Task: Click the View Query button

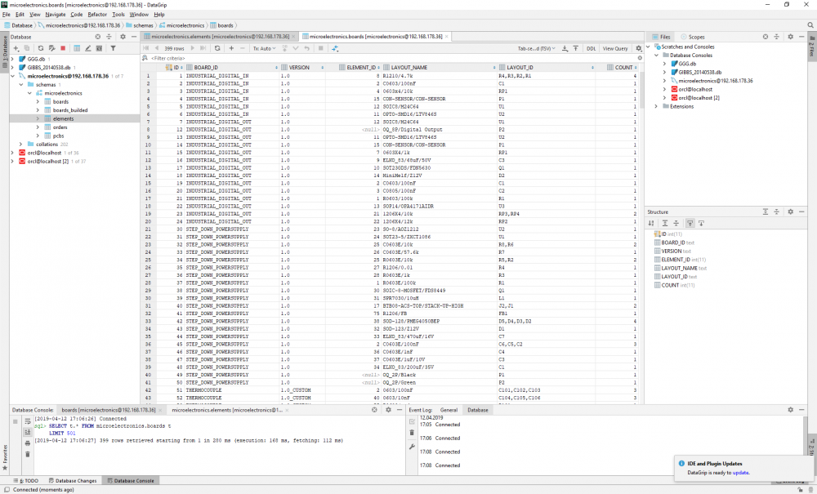Action: tap(615, 48)
